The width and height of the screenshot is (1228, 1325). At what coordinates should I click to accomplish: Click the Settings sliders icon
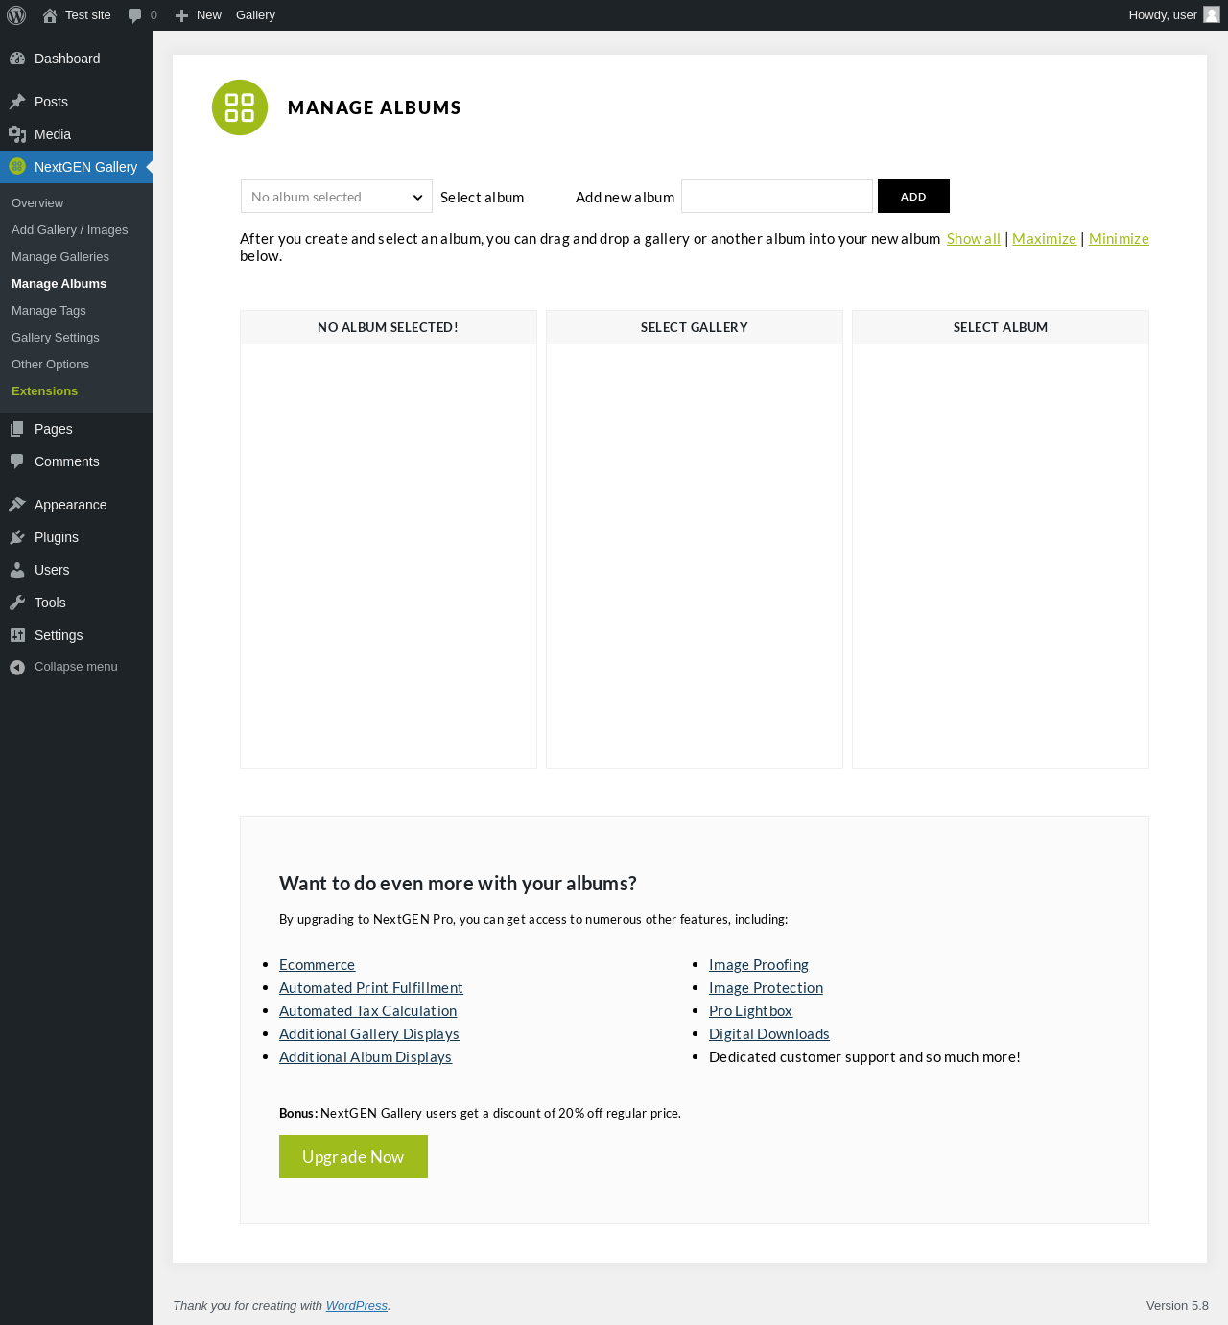tap(17, 635)
